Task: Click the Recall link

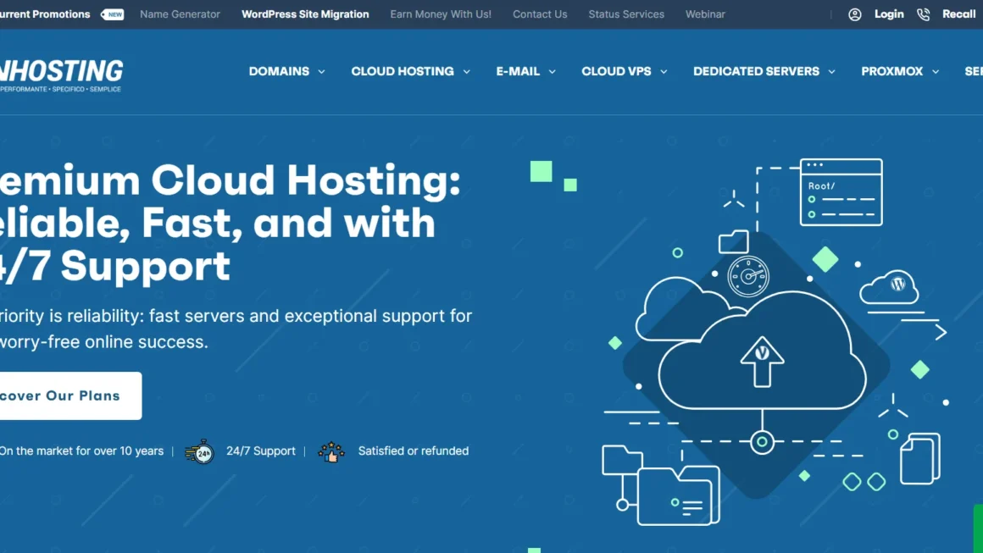Action: (x=958, y=14)
